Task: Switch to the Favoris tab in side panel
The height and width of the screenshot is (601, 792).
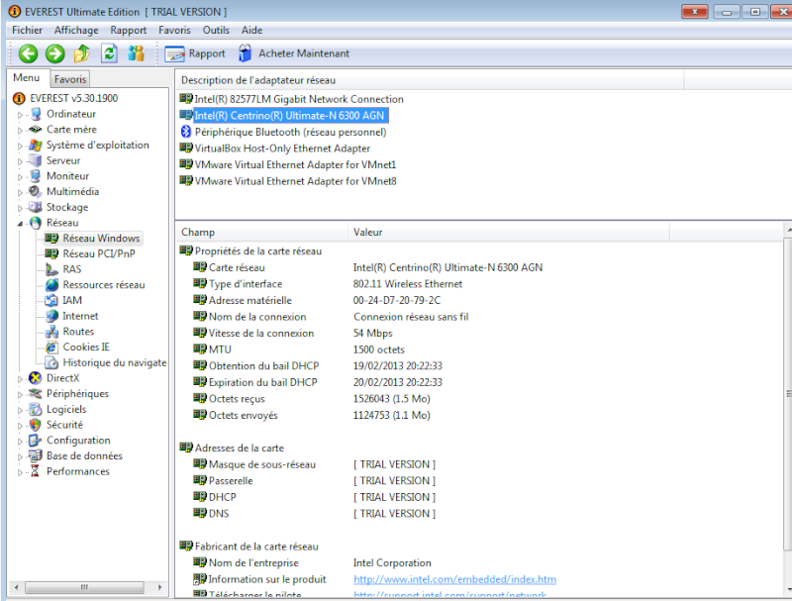Action: click(70, 79)
